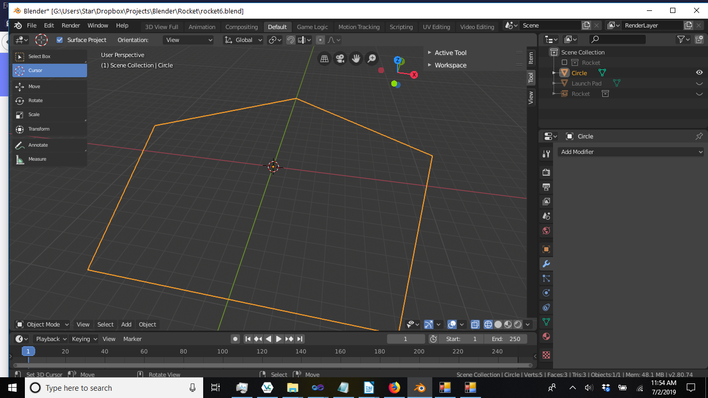708x398 pixels.
Task: Switch to the Scripting workspace tab
Action: [x=401, y=27]
